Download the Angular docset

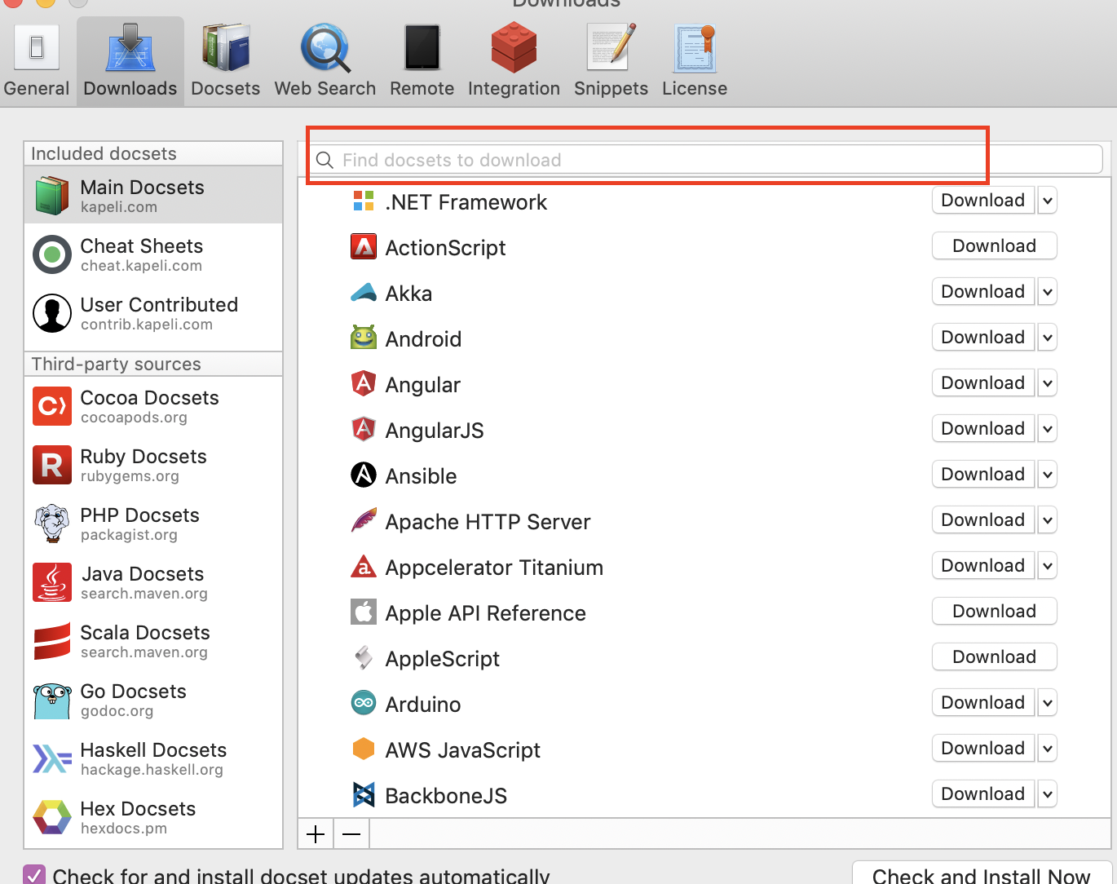pos(983,382)
